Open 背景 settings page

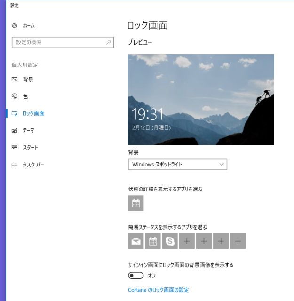(28, 79)
